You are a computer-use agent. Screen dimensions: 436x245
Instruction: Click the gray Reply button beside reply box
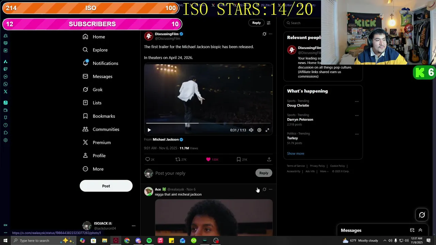264,173
